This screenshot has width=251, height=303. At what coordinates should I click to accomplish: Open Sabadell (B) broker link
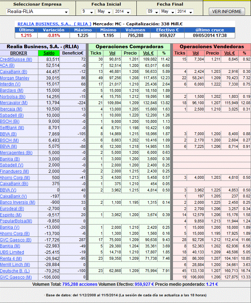click(12, 115)
